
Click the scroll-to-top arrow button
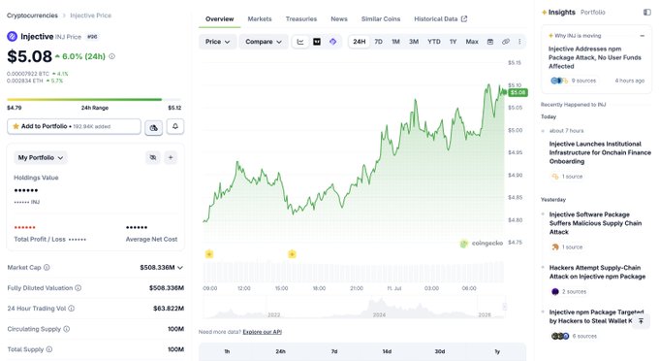tap(641, 321)
